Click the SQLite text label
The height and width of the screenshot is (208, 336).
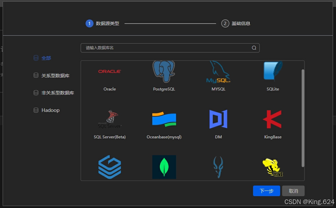click(273, 89)
